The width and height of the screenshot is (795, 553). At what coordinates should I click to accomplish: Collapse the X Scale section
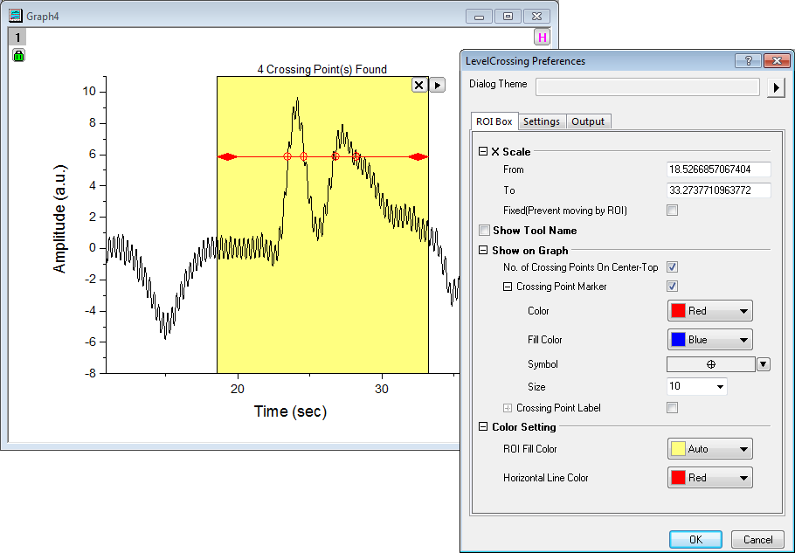pos(483,152)
